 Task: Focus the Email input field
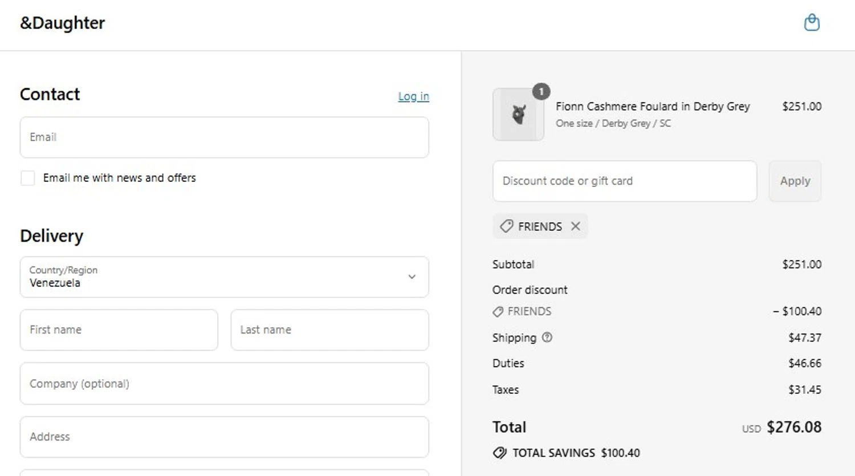tap(224, 137)
